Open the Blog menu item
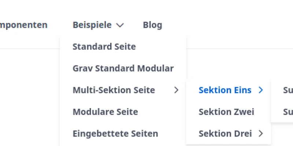 click(x=152, y=25)
